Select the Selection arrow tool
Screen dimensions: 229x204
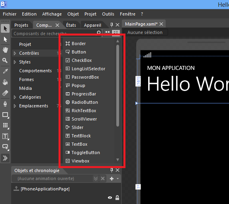(5, 28)
